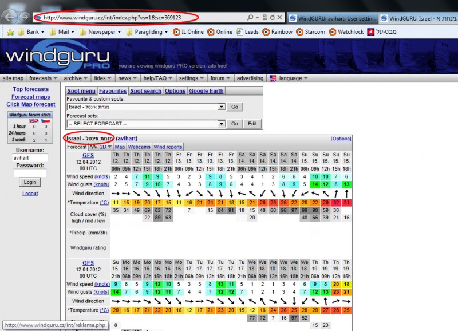458x331 pixels.
Task: Click the °C link beside Temperature
Action: 104,203
